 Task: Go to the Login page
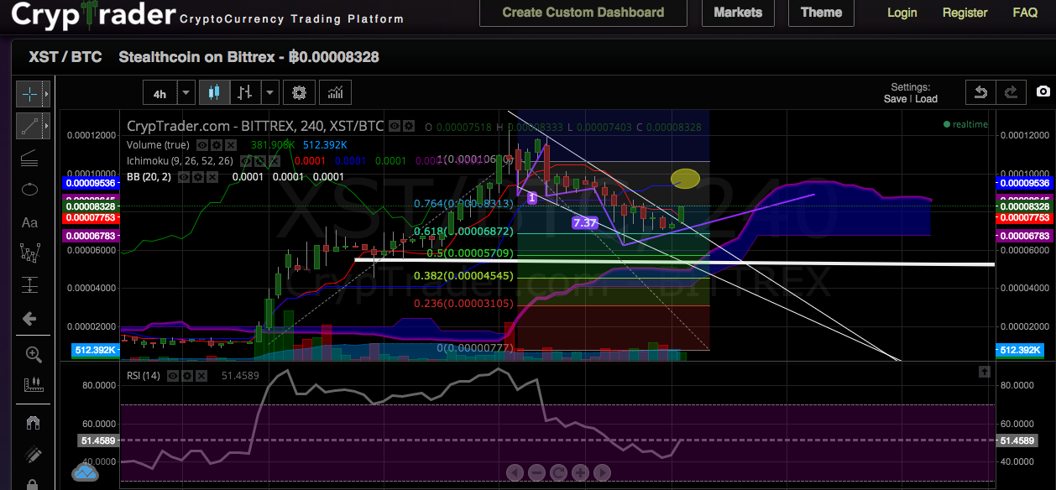(x=902, y=13)
